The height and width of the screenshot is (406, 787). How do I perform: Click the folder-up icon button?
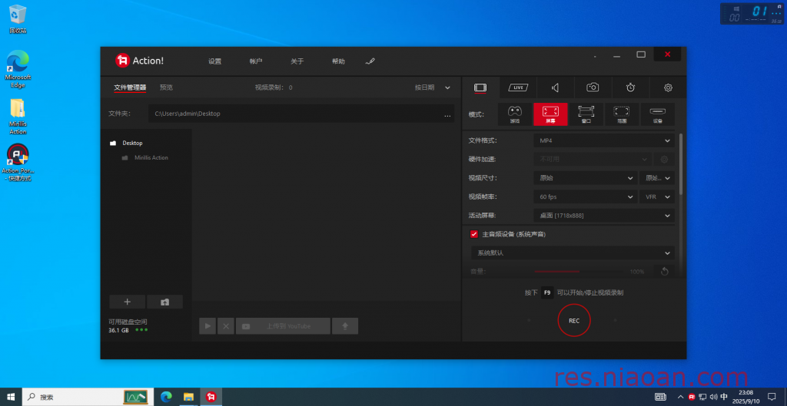(164, 302)
